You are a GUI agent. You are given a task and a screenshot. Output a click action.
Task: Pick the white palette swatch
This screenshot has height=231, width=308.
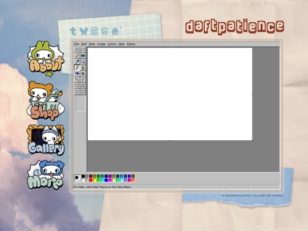[x=83, y=180]
